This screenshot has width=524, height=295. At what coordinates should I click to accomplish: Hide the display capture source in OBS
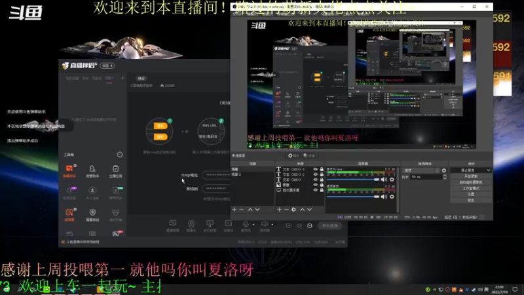pyautogui.click(x=316, y=190)
